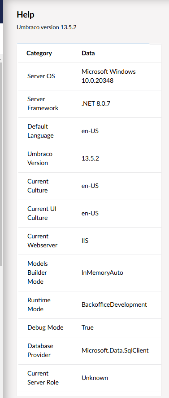
Task: Click the .NET 8.0.7 framework value
Action: (96, 103)
